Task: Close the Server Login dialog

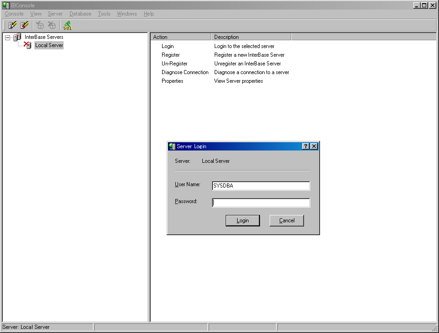Action: click(314, 146)
